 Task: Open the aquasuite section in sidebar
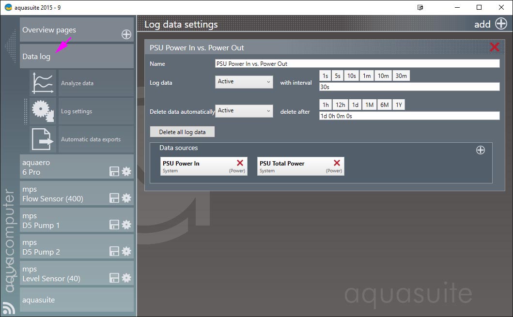click(77, 300)
